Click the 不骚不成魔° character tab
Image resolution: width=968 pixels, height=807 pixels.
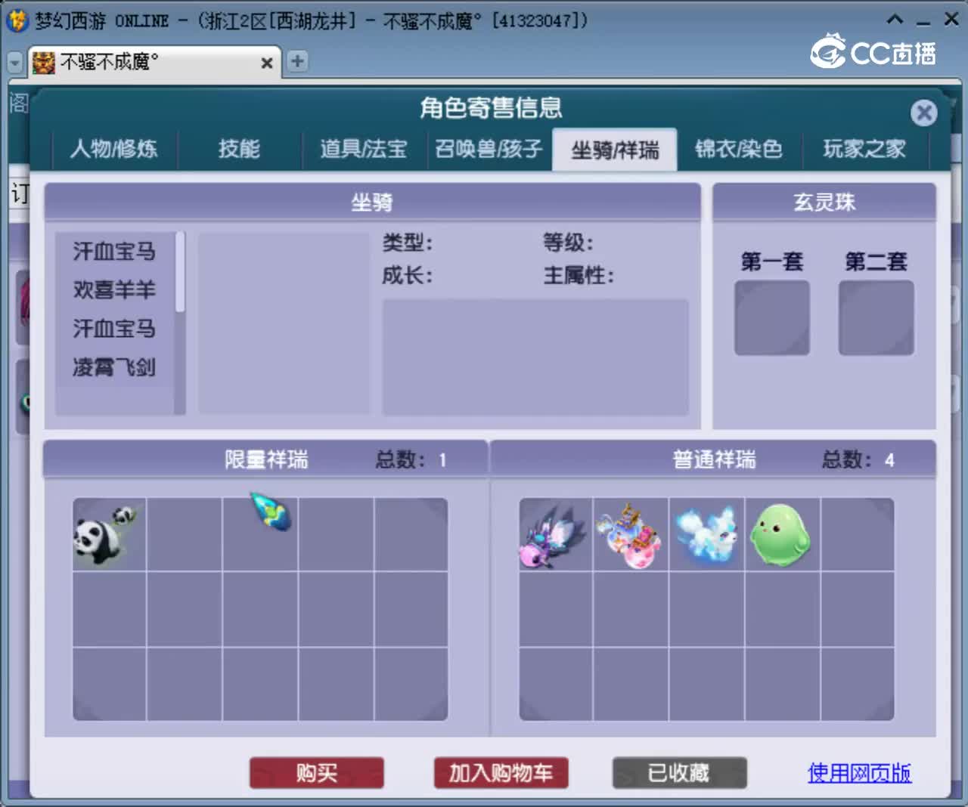[x=154, y=62]
